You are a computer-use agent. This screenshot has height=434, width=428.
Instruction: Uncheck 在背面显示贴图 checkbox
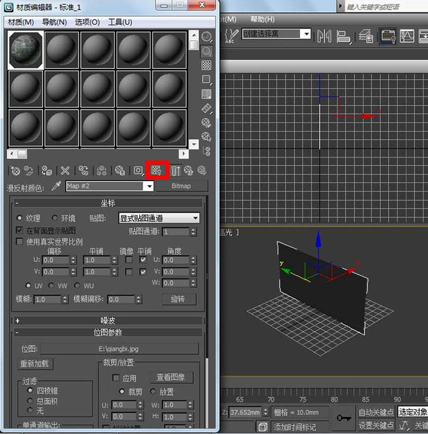(20, 230)
